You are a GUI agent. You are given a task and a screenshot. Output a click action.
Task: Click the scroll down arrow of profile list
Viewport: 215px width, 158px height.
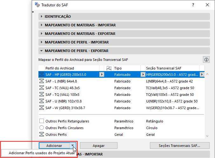pos(207,136)
